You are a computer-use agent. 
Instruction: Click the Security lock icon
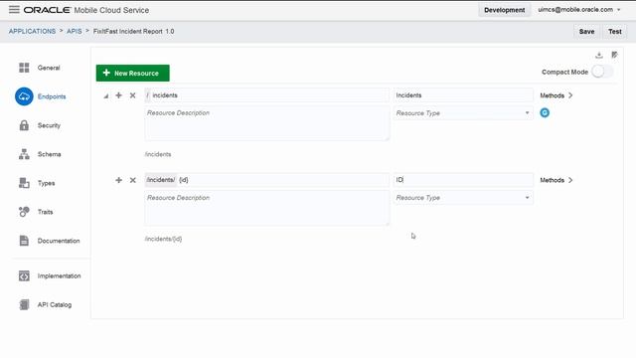24,125
